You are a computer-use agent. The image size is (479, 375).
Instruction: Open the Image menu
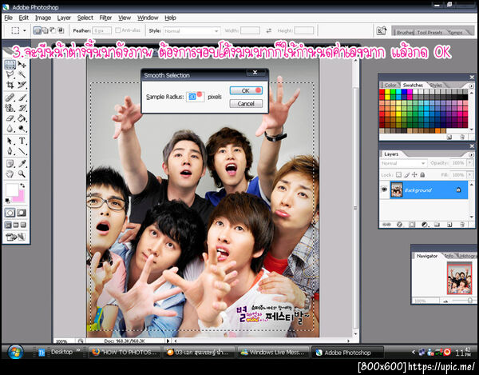click(x=43, y=18)
